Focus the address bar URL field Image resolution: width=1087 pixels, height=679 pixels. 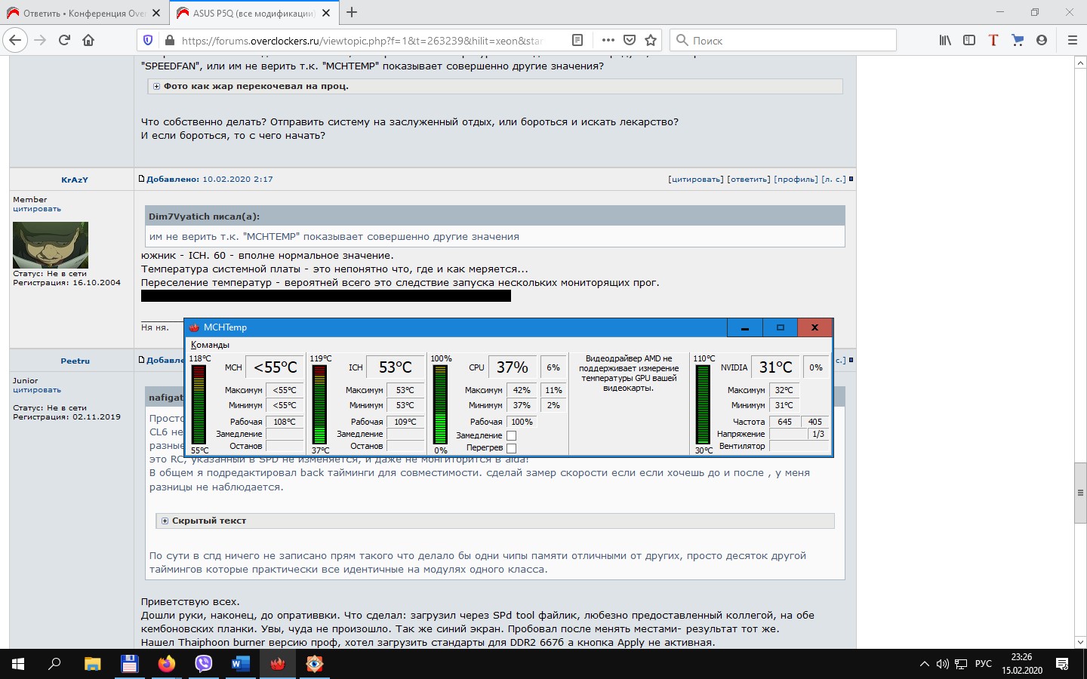point(362,41)
